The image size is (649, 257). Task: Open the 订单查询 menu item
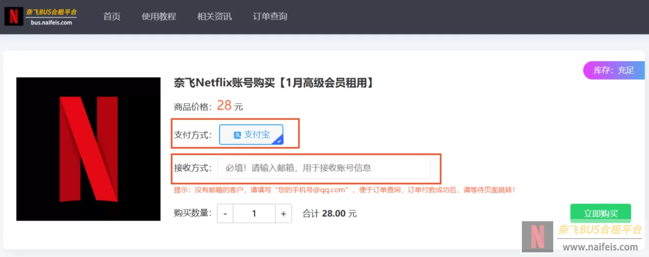coord(270,16)
